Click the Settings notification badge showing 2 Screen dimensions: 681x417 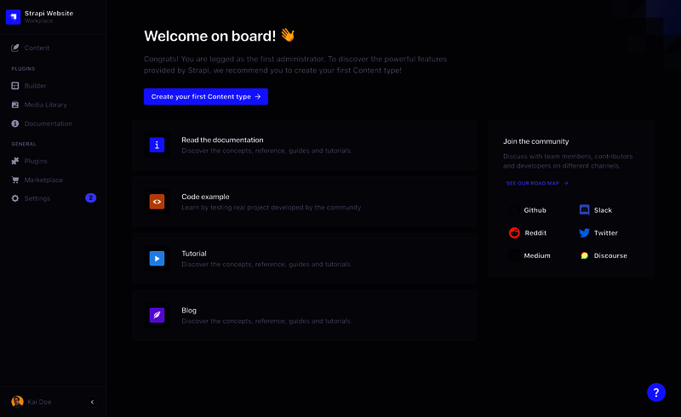pos(91,197)
